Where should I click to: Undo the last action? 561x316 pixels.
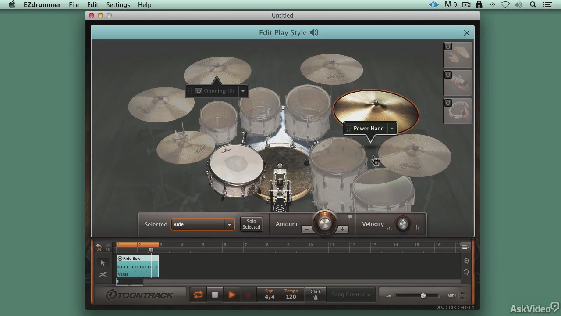click(x=99, y=247)
